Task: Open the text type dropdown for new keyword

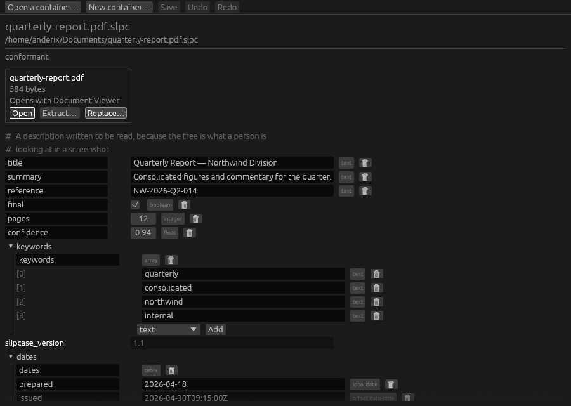Action: pos(169,329)
